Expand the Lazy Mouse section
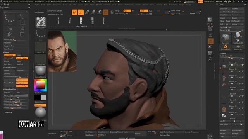 coord(9,49)
